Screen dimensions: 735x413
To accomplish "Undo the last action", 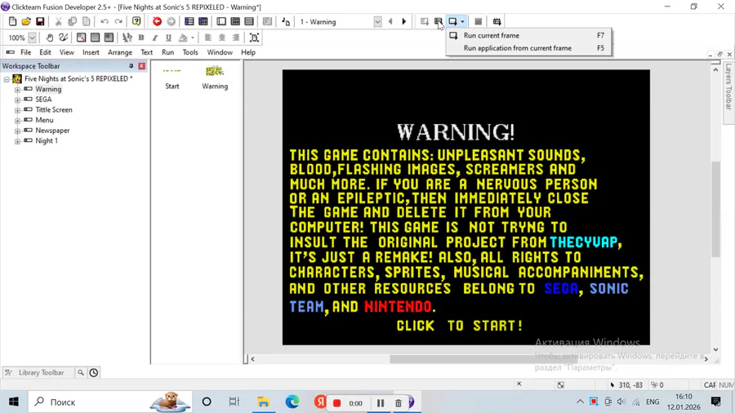I will [105, 21].
